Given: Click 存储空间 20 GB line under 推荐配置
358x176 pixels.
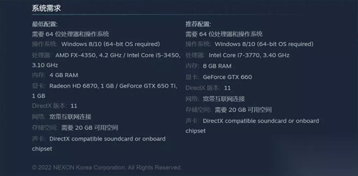Looking at the screenshot, I should [228, 110].
